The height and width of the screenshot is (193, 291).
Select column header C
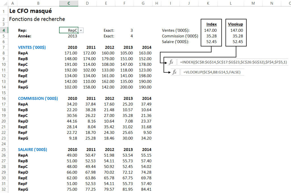pyautogui.click(x=69, y=3)
